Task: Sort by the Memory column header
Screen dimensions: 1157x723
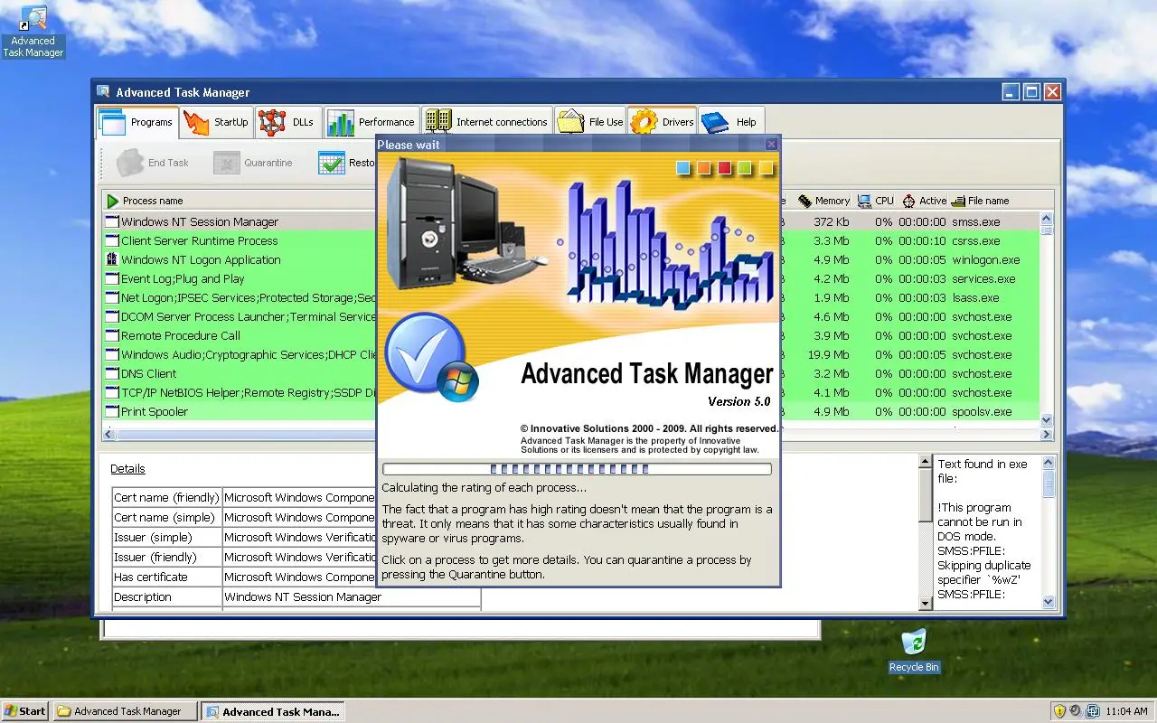Action: point(823,201)
